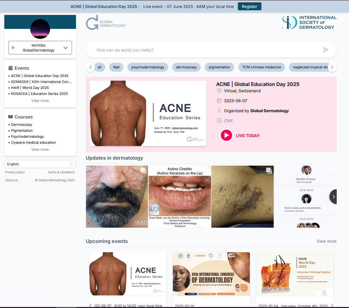Click the LIVE TODAY label
The height and width of the screenshot is (308, 349).
point(248,136)
